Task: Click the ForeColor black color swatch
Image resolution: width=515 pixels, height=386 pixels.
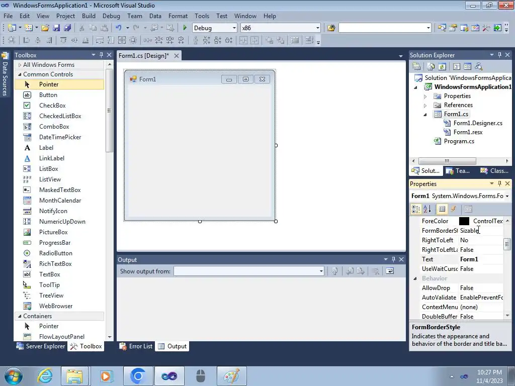Action: 464,221
